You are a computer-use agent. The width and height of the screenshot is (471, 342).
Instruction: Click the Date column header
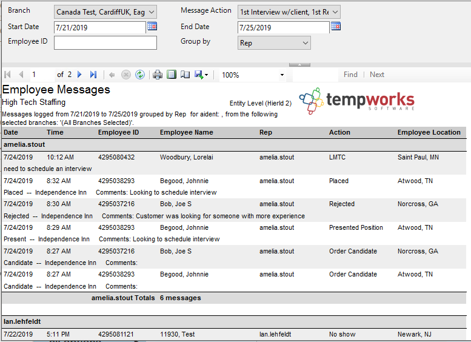(11, 133)
